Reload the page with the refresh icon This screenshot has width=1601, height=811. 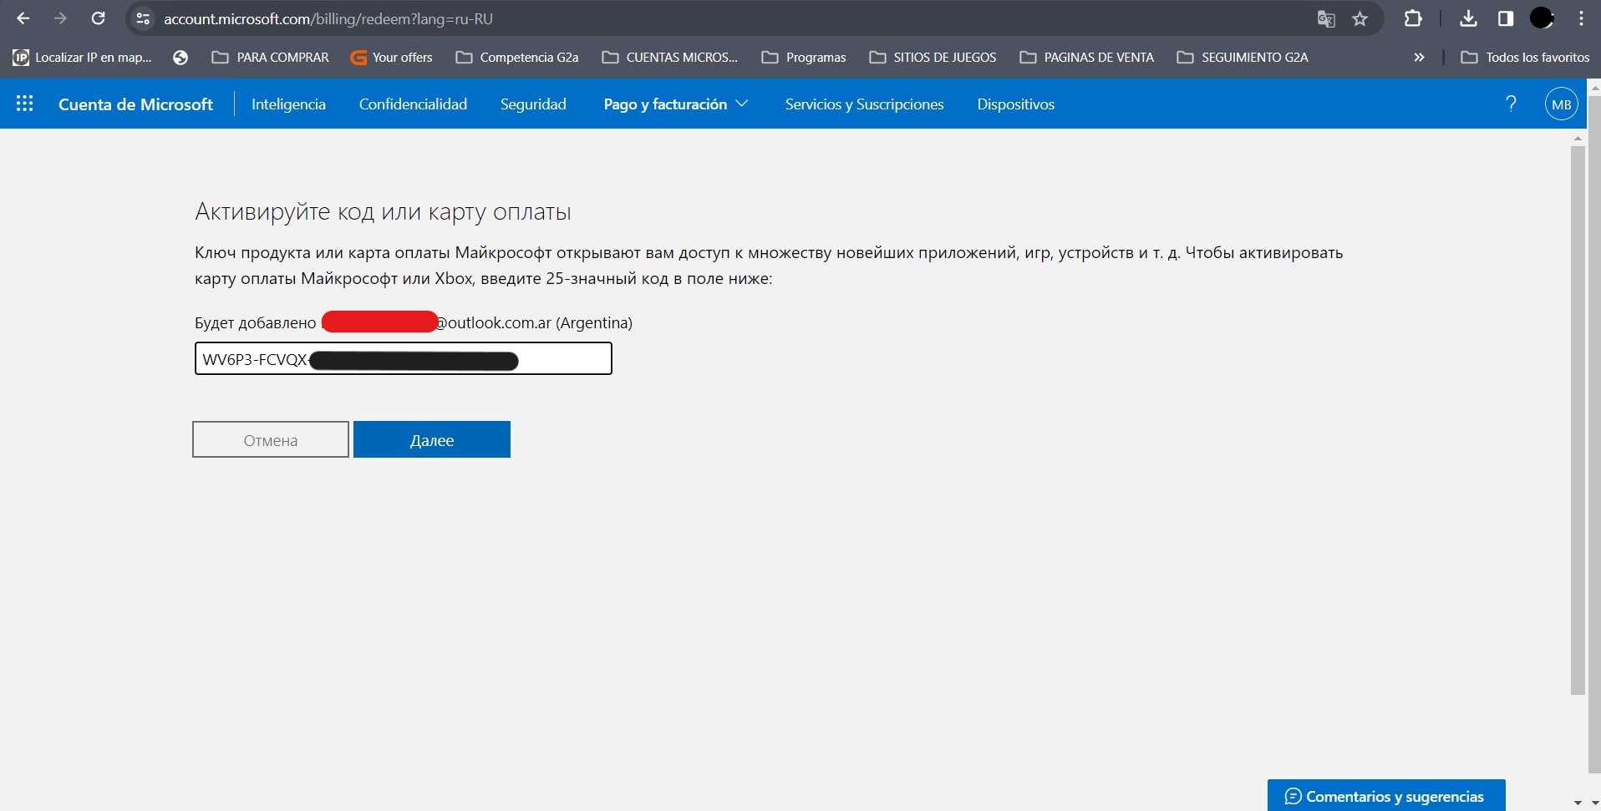click(x=98, y=18)
